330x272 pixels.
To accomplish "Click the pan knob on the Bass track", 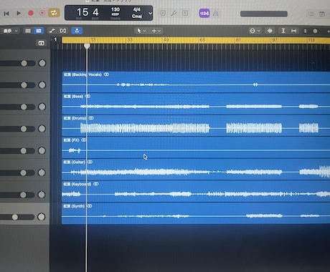I will pos(42,107).
